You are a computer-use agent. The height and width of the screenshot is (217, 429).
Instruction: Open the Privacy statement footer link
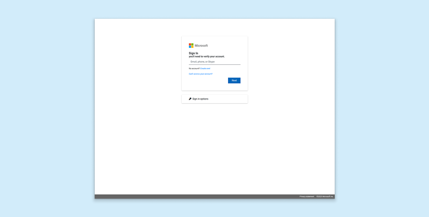[307, 197]
